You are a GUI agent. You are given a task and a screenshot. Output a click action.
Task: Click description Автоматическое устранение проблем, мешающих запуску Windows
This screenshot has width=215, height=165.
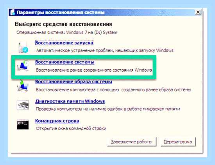point(105,50)
